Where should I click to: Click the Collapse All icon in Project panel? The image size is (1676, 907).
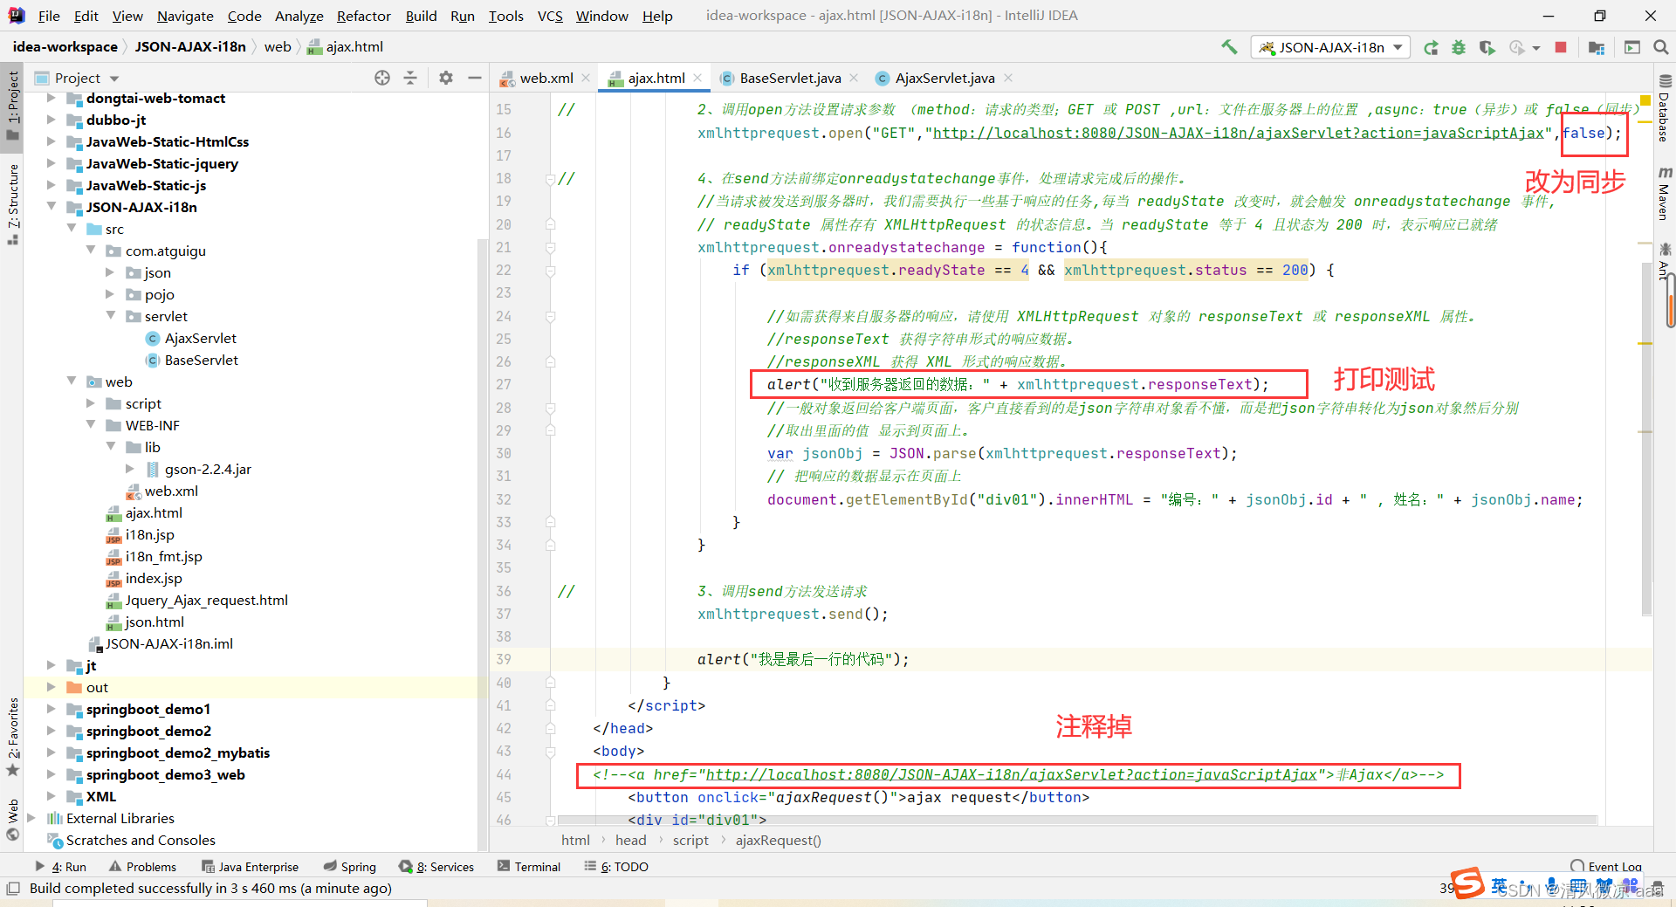[410, 78]
